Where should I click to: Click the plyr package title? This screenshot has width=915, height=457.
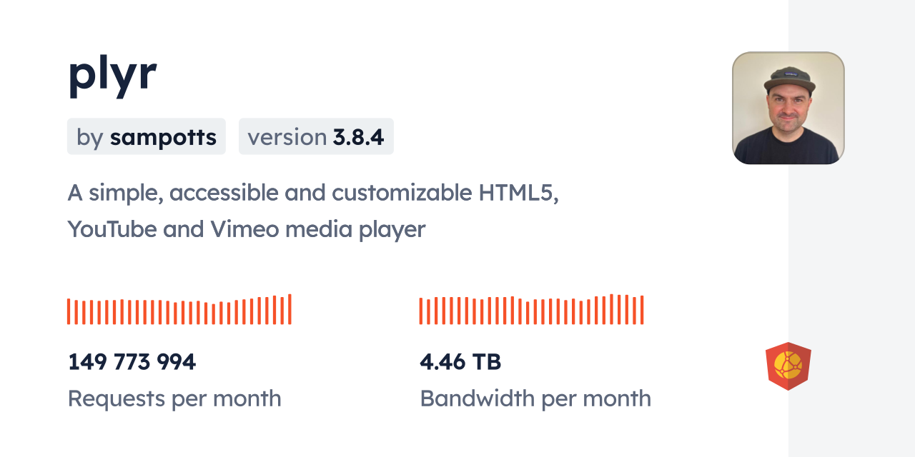coord(112,74)
